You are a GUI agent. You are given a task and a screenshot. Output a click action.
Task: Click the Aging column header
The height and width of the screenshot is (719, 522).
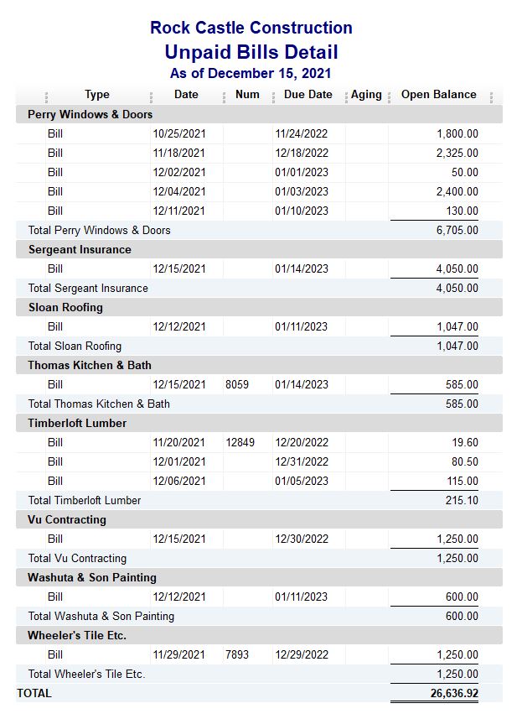click(366, 95)
